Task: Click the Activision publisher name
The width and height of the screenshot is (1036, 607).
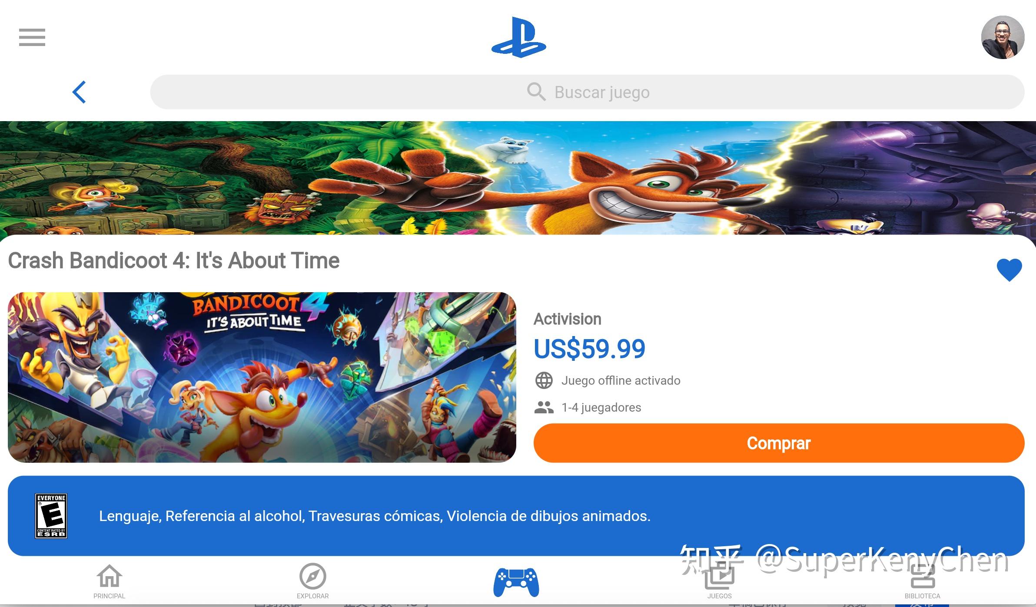Action: coord(568,319)
